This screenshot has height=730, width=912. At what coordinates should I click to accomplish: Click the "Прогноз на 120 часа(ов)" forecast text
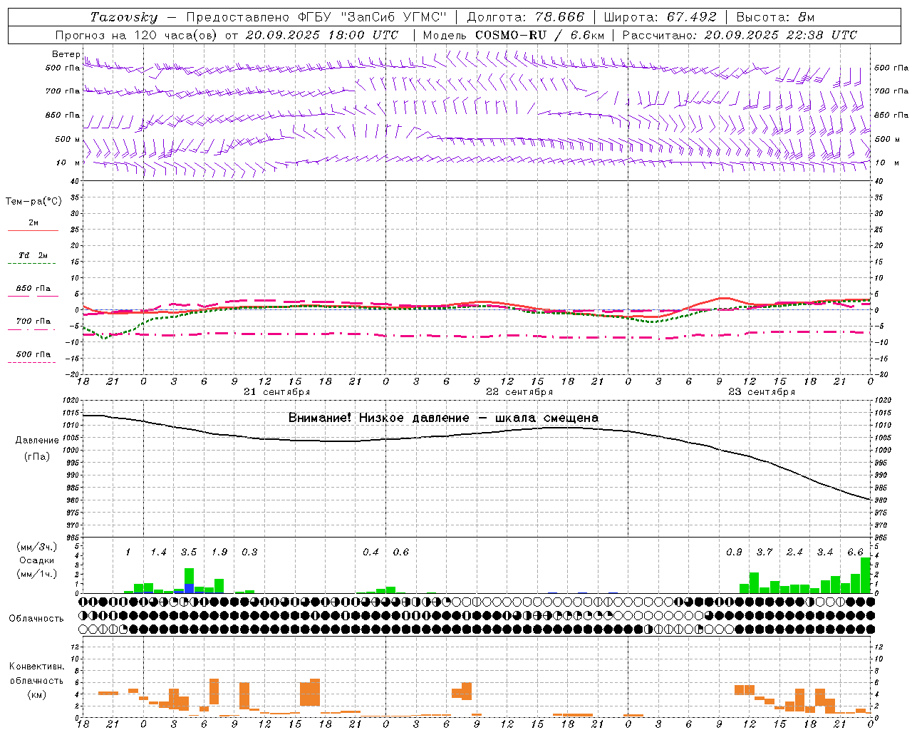coord(137,35)
